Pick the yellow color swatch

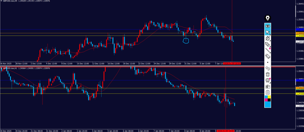[269, 97]
